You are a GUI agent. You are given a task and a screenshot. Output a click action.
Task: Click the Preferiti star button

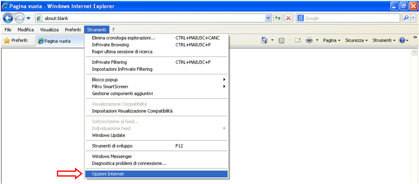pos(16,41)
